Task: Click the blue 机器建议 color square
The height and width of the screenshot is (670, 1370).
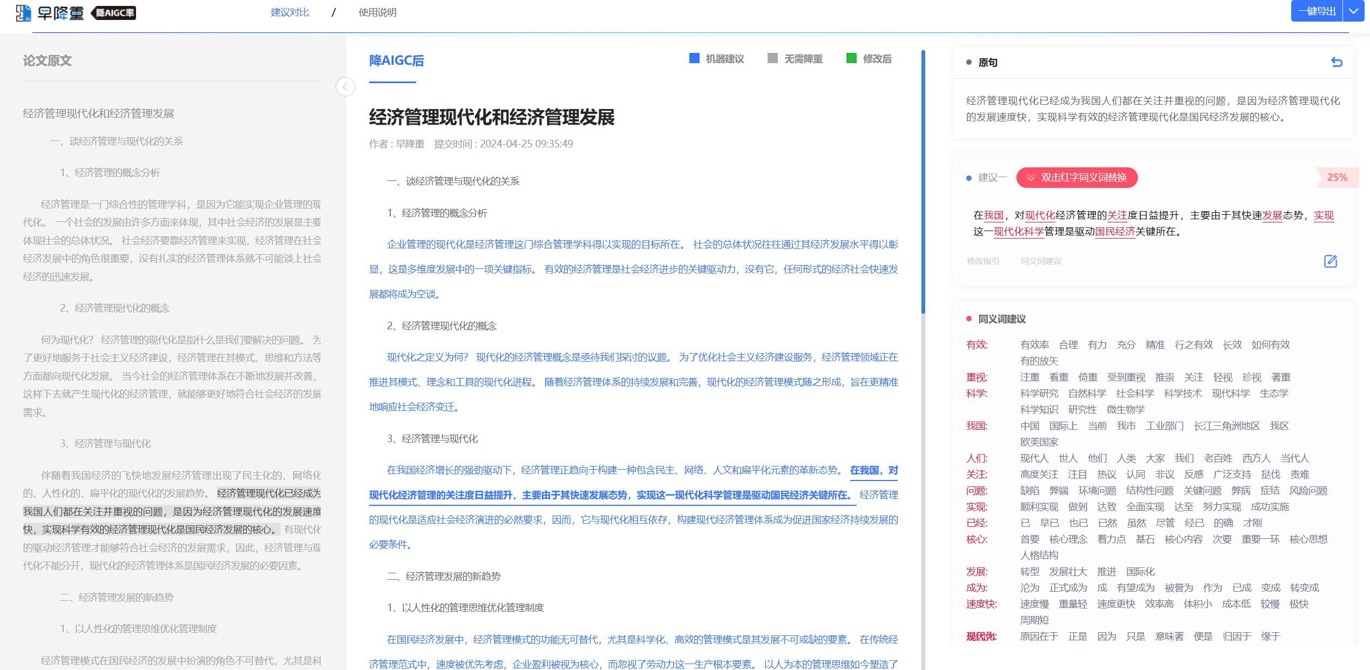Action: [693, 58]
